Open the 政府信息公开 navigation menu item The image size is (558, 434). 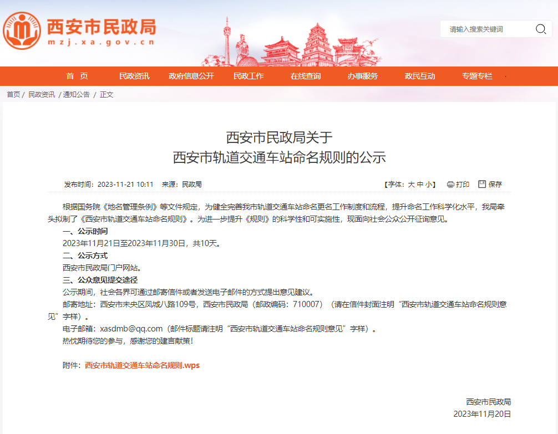point(191,76)
